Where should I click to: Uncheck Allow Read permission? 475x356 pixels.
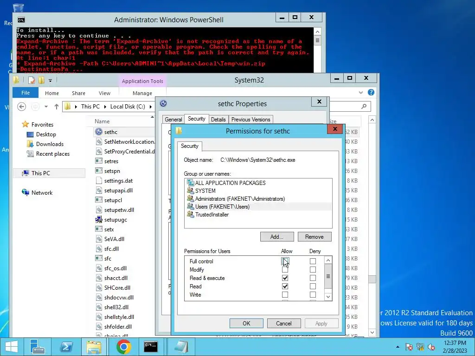pos(285,286)
